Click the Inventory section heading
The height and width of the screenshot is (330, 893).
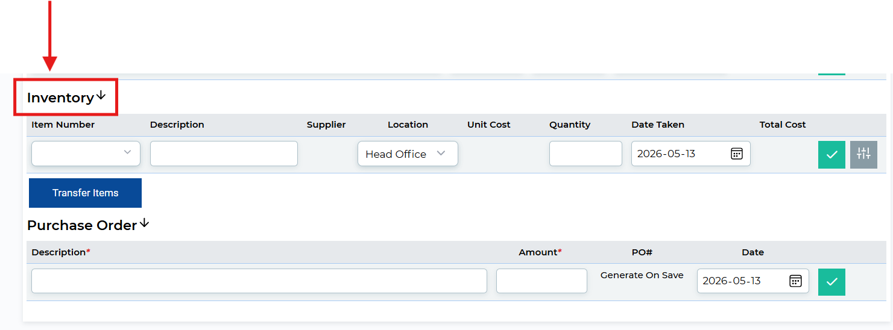pos(60,98)
